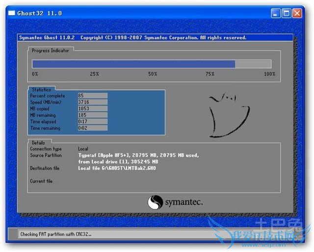Click the 'Connection type' label
Image resolution: width=314 pixels, height=252 pixels.
click(x=46, y=149)
